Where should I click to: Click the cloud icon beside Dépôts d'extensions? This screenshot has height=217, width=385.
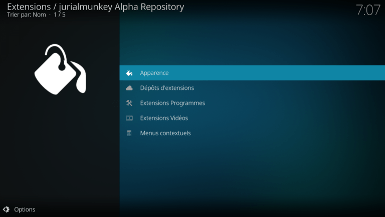click(x=129, y=88)
